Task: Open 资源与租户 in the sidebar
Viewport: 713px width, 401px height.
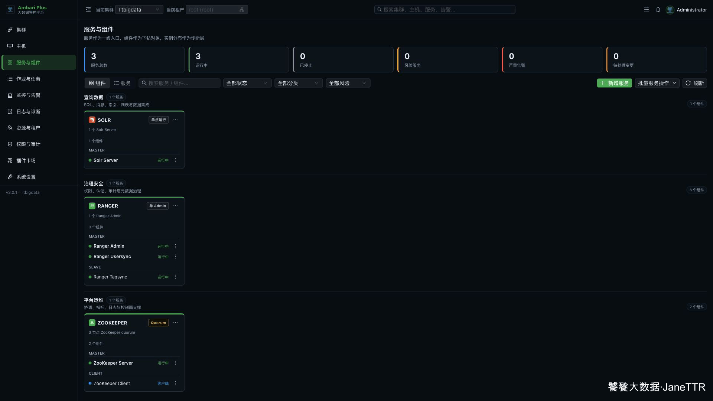Action: [39, 128]
